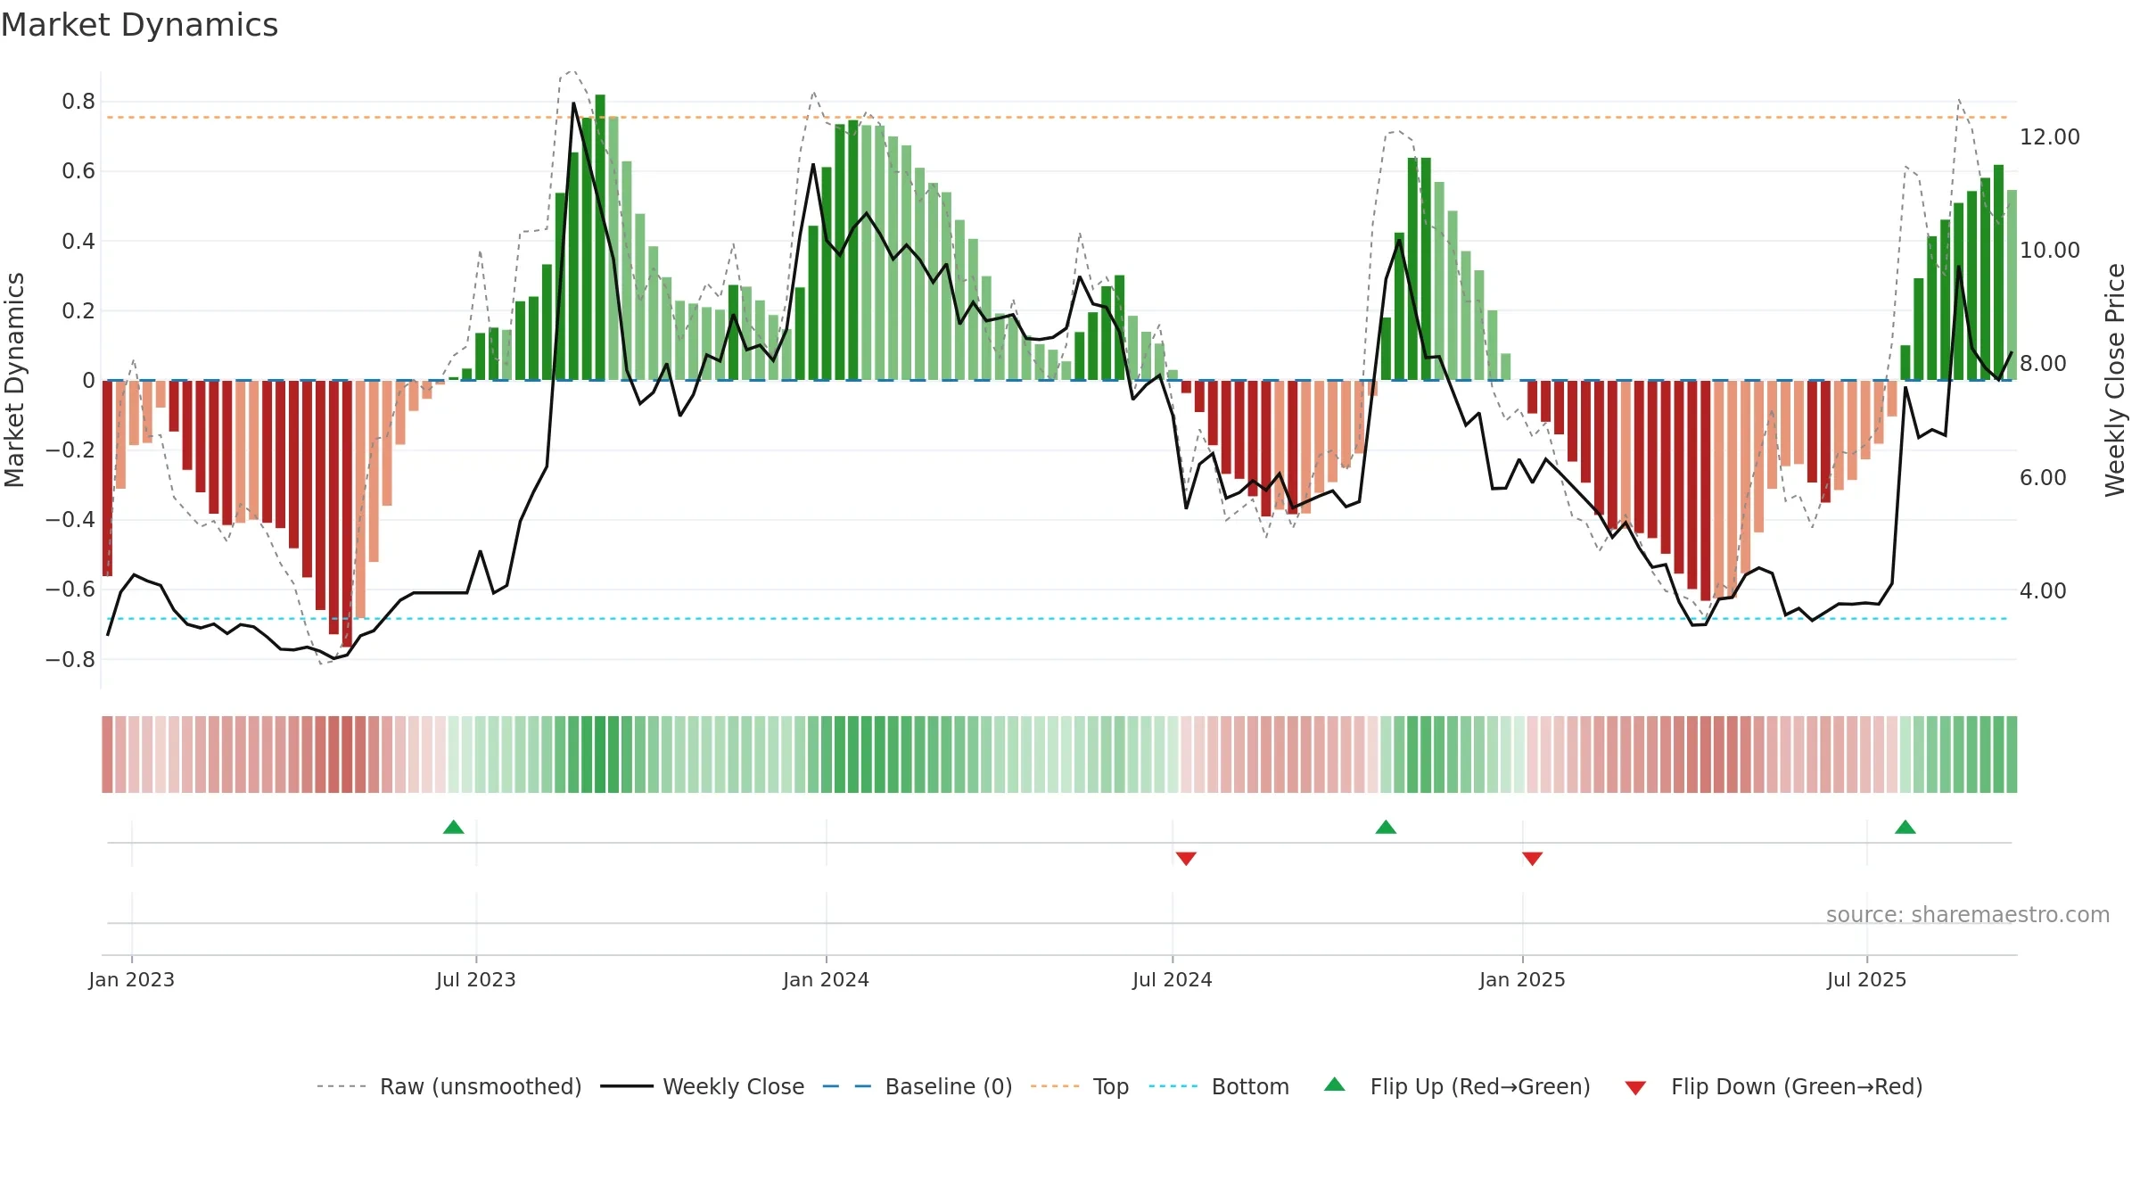Click the Jan 2024 x-axis label

point(827,979)
